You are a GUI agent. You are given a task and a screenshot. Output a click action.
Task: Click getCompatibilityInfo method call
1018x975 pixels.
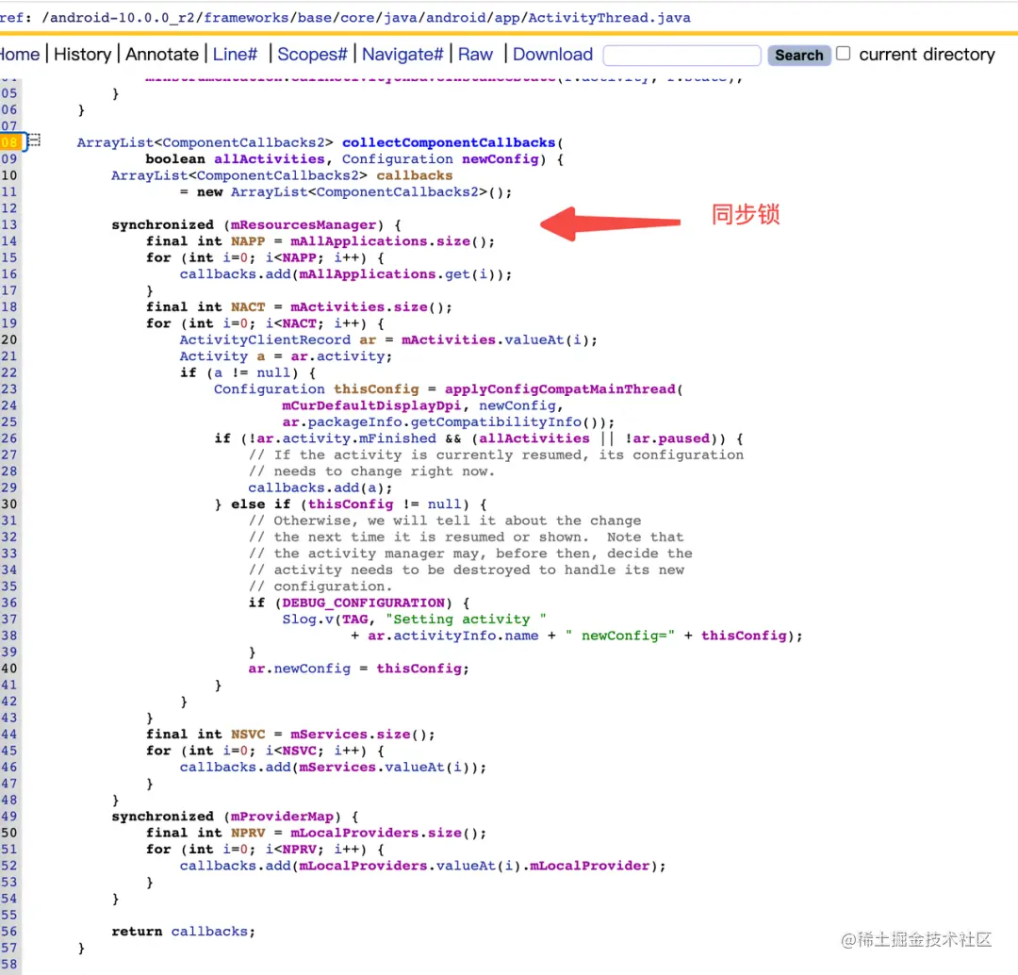point(496,422)
